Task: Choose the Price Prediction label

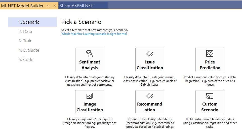Action: (x=210, y=65)
